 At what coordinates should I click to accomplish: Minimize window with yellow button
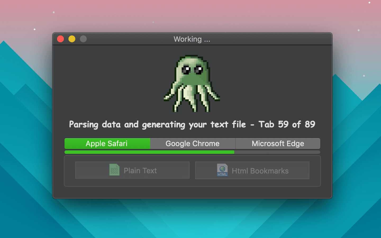(x=72, y=39)
